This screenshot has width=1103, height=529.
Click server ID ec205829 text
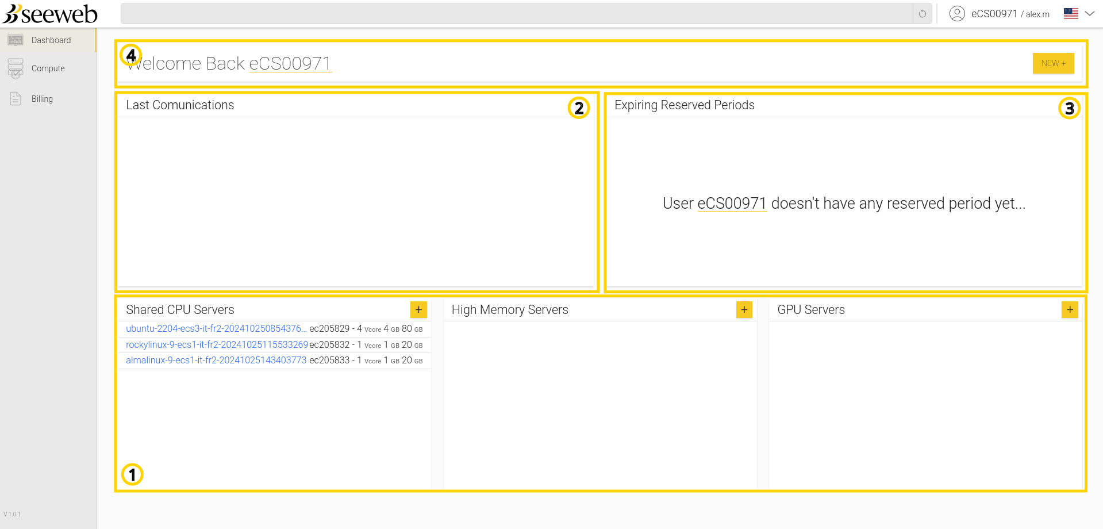pyautogui.click(x=329, y=328)
